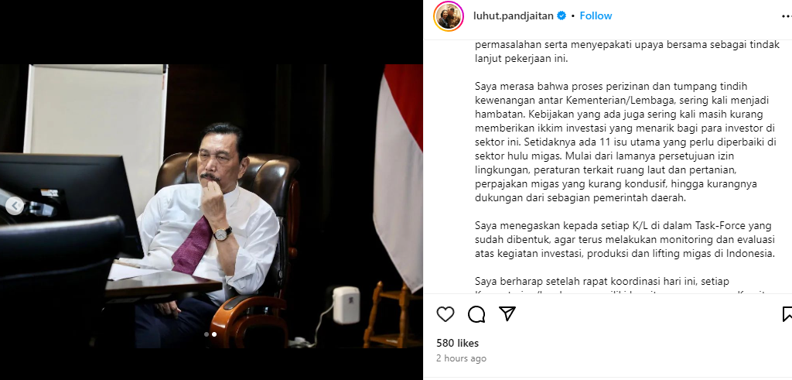Click the paragraph starting 'Saya berharap setelah'
This screenshot has width=792, height=380.
pos(626,286)
